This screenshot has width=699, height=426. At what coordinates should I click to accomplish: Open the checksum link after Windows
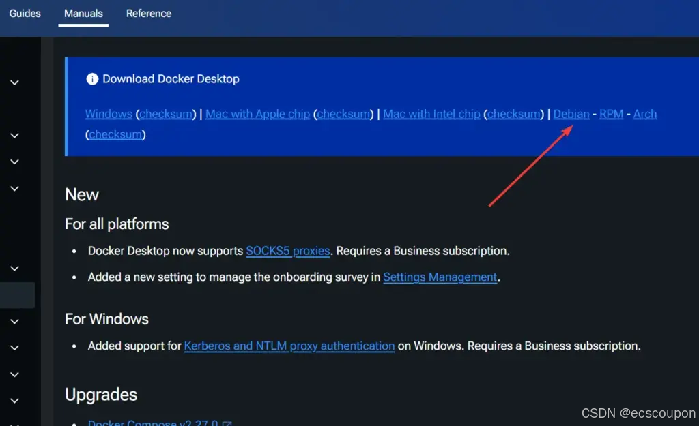point(166,114)
